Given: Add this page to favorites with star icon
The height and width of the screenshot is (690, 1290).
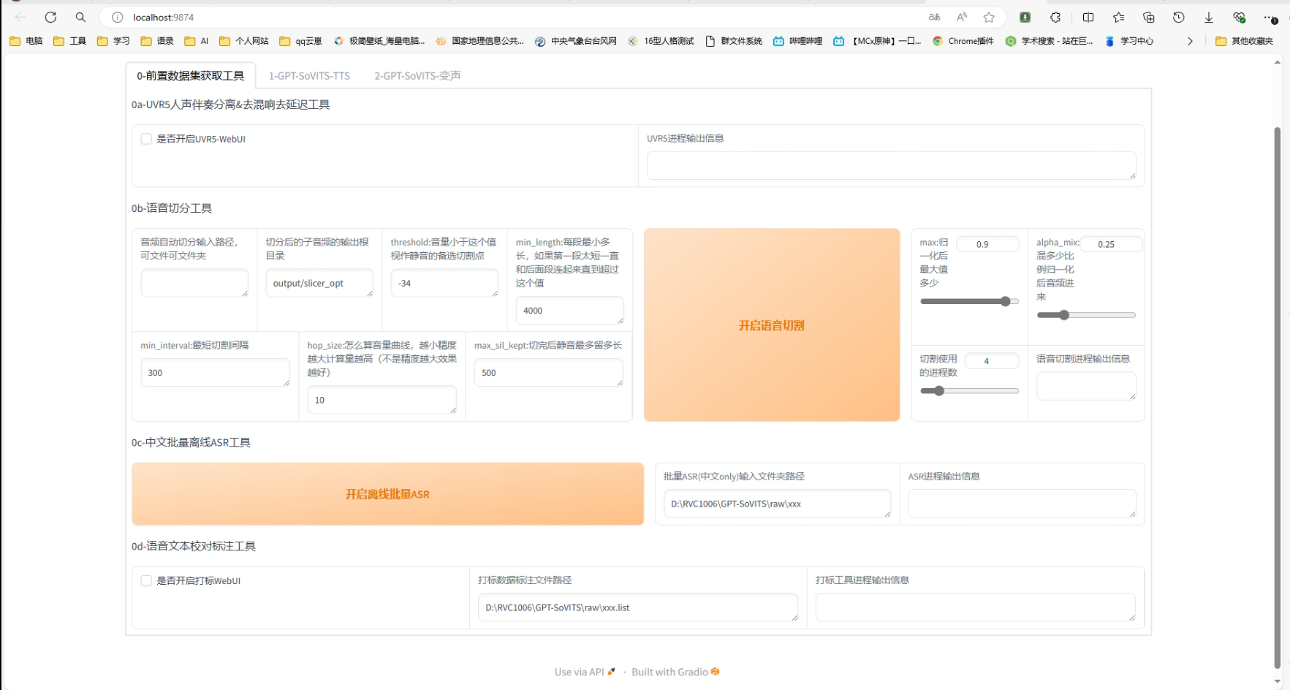Looking at the screenshot, I should coord(989,18).
